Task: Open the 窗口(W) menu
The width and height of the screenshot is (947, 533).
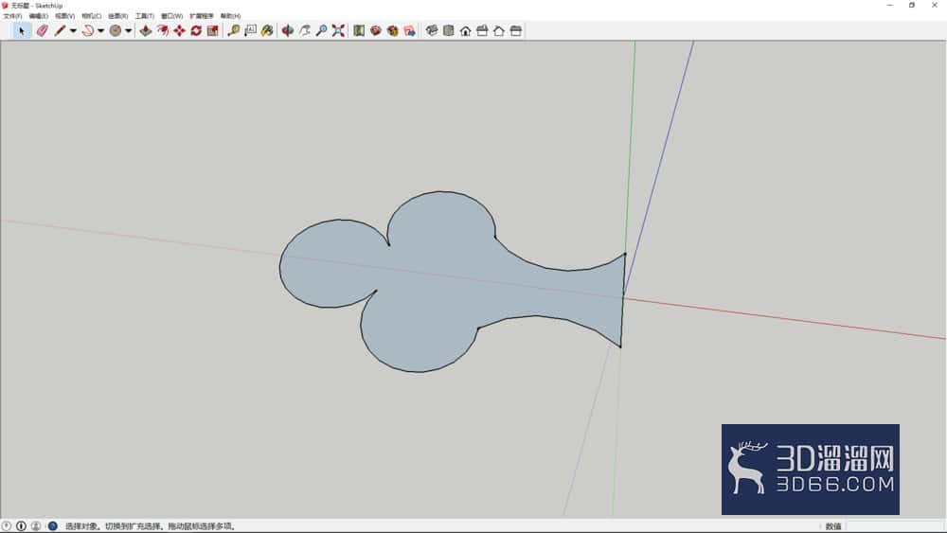Action: coord(172,16)
